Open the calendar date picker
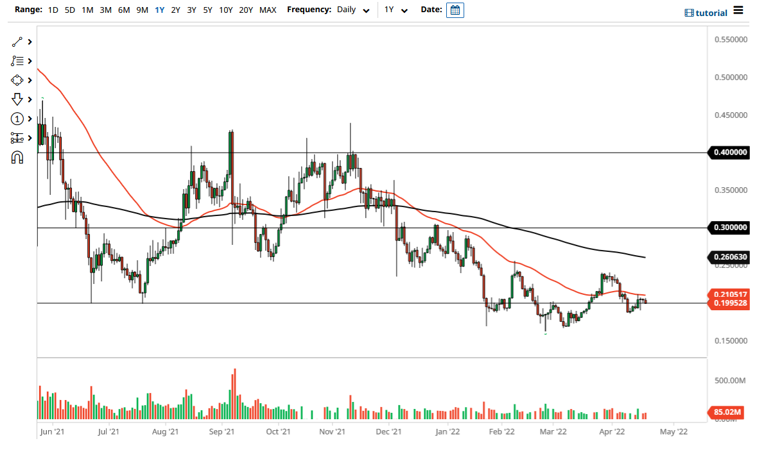 click(x=455, y=10)
